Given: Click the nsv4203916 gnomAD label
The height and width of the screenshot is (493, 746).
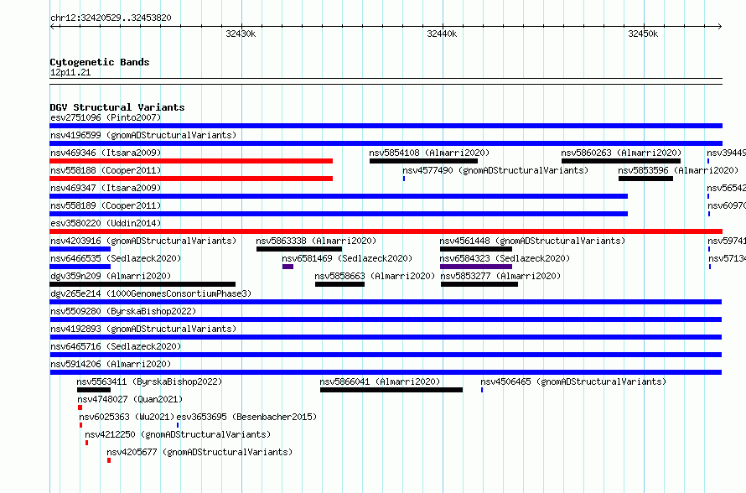Looking at the screenshot, I should (143, 241).
